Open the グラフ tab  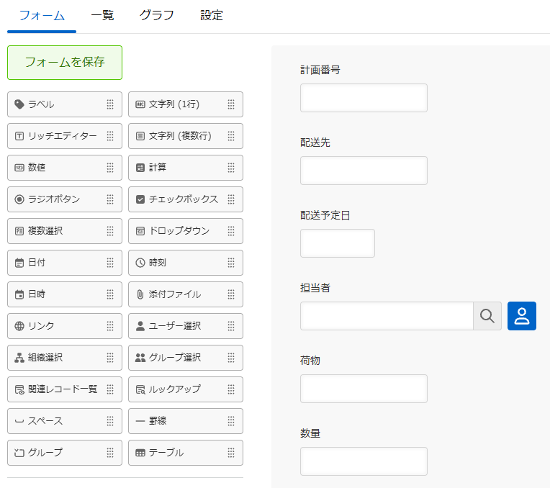[x=156, y=15]
